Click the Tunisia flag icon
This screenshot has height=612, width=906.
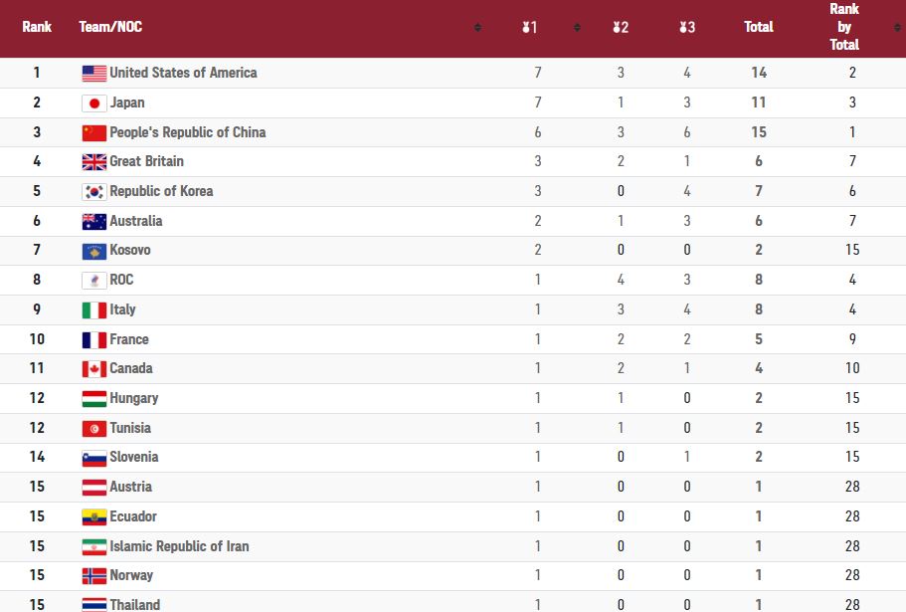(93, 428)
